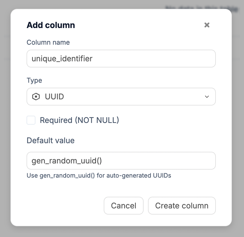
Task: Click the gen_random_uuid() default text
Action: (x=67, y=161)
